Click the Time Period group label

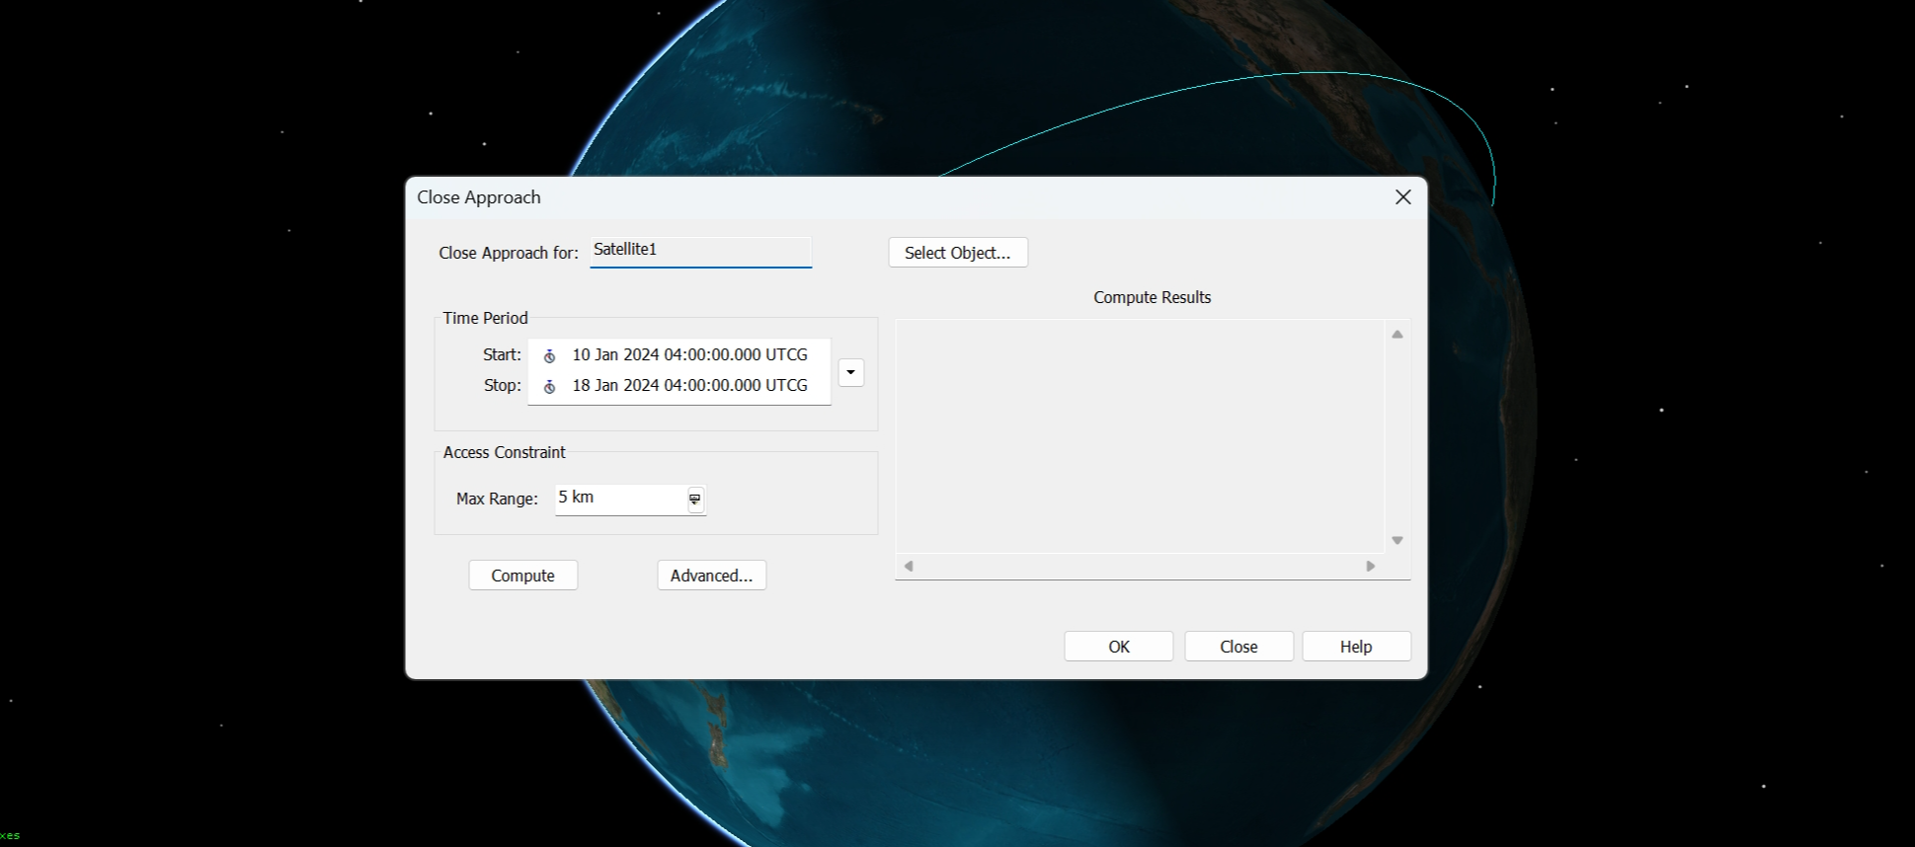click(x=486, y=318)
